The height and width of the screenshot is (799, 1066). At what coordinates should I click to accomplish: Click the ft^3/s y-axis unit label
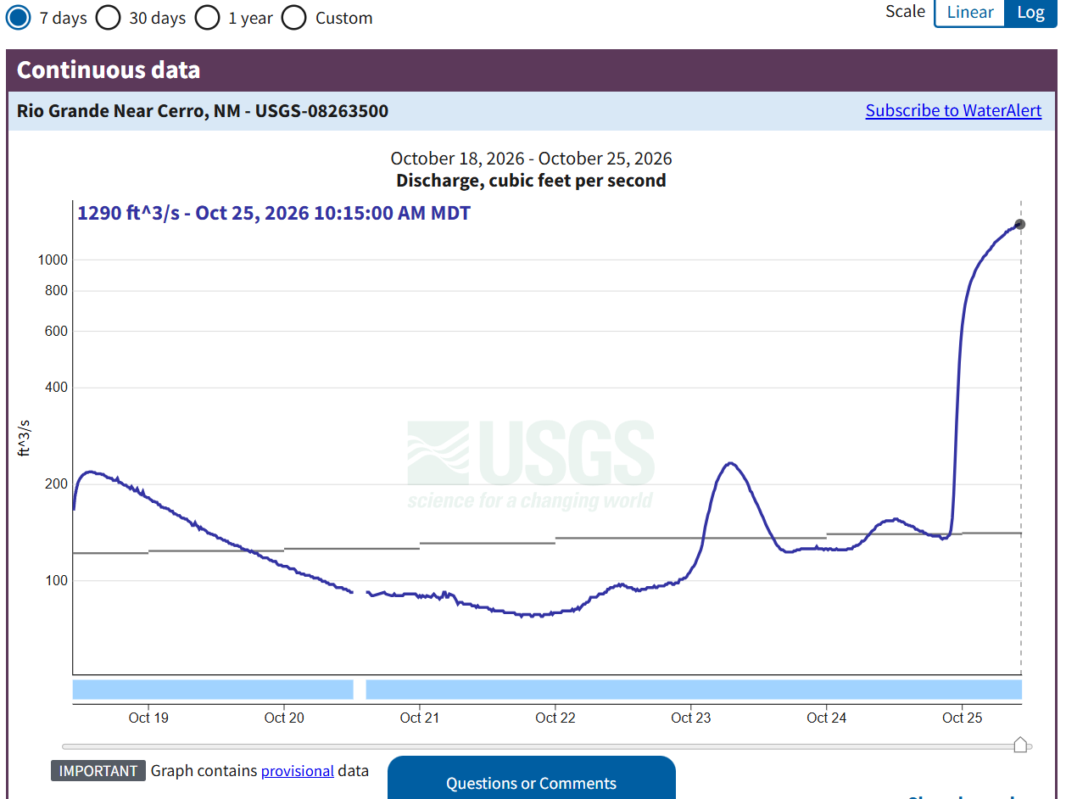pos(25,438)
